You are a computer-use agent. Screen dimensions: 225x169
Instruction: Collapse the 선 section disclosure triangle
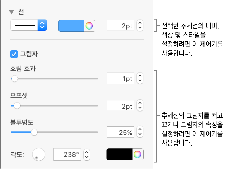coord(12,12)
